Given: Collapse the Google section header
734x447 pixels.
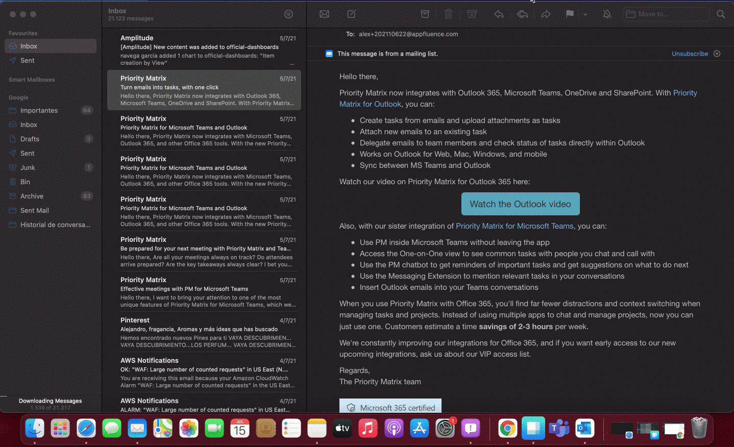Looking at the screenshot, I should pyautogui.click(x=18, y=97).
